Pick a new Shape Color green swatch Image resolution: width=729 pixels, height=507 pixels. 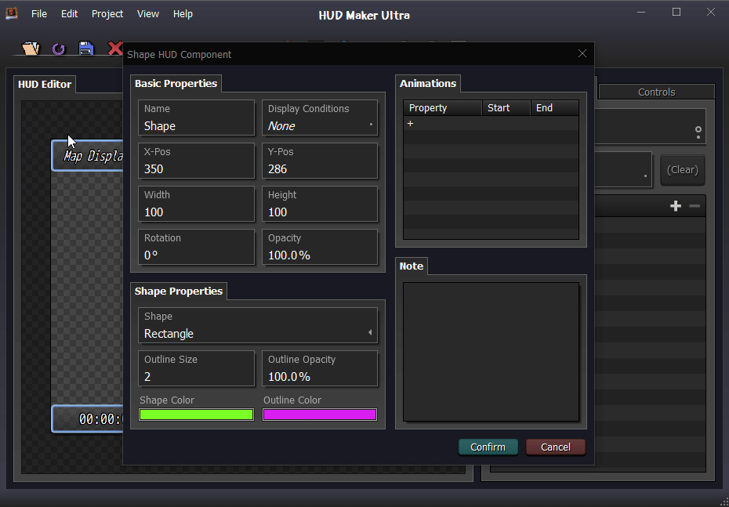[196, 415]
